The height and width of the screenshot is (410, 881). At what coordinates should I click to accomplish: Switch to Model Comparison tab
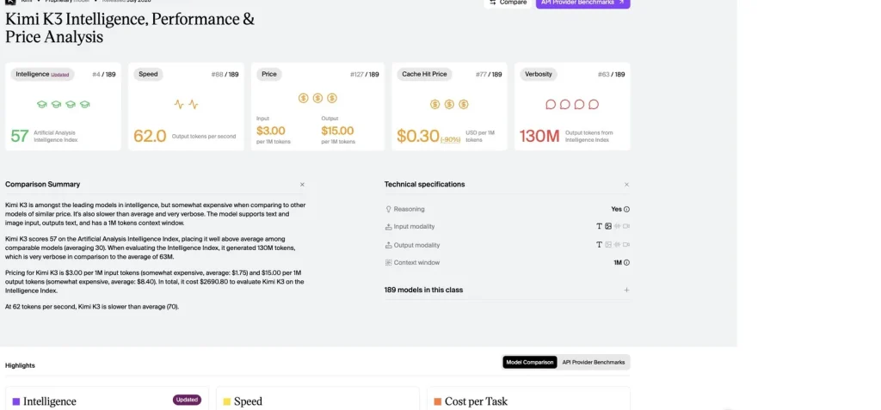coord(530,362)
